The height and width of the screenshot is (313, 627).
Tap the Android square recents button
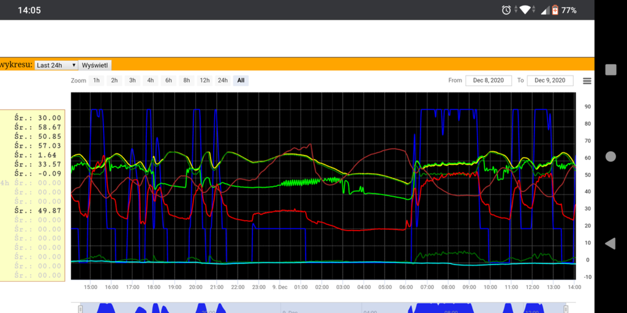pyautogui.click(x=610, y=70)
